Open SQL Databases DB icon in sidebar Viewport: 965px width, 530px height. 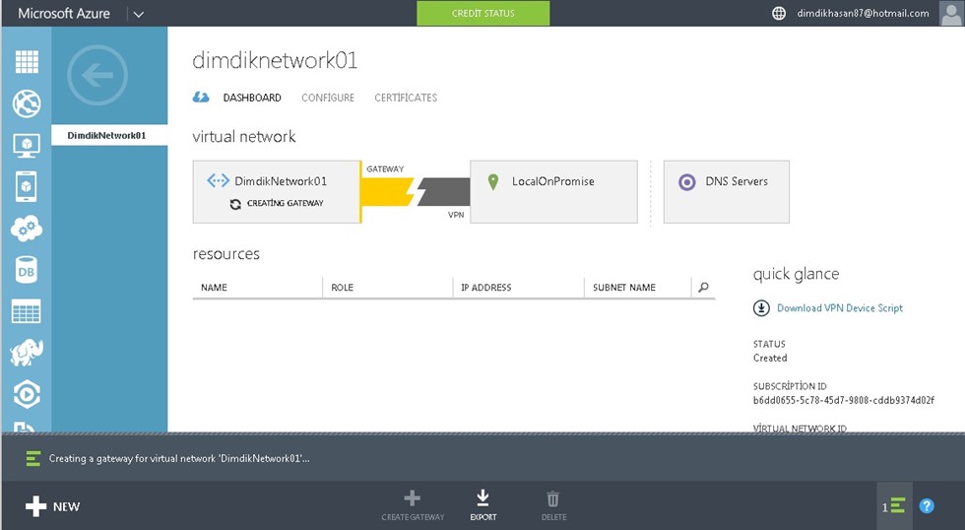click(27, 270)
